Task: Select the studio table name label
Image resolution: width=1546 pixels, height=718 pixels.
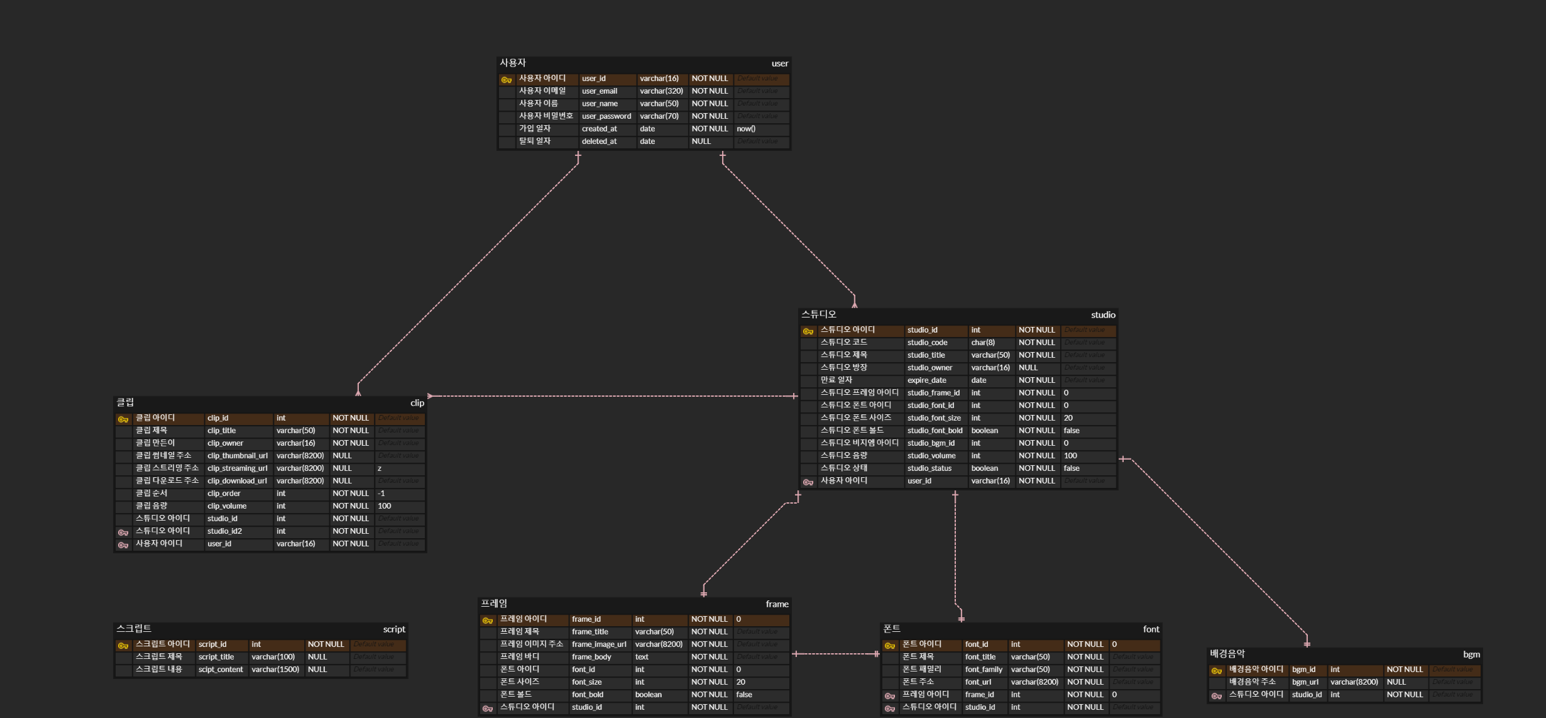Action: click(1103, 315)
